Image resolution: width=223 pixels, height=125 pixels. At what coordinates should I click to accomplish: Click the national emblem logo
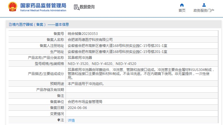[13, 7]
